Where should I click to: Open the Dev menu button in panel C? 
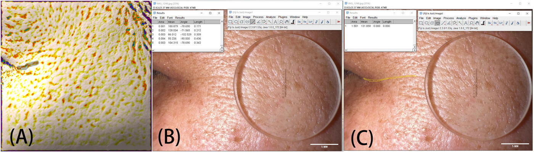[490, 23]
